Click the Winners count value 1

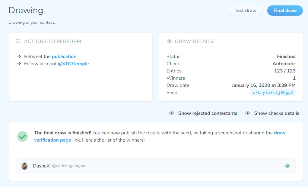click(x=294, y=78)
